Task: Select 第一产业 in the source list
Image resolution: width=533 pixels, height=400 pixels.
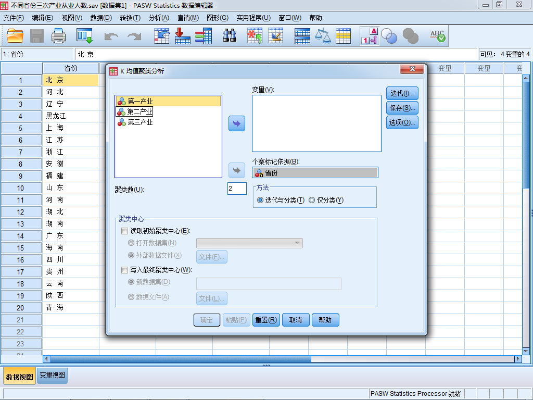Action: coord(168,101)
